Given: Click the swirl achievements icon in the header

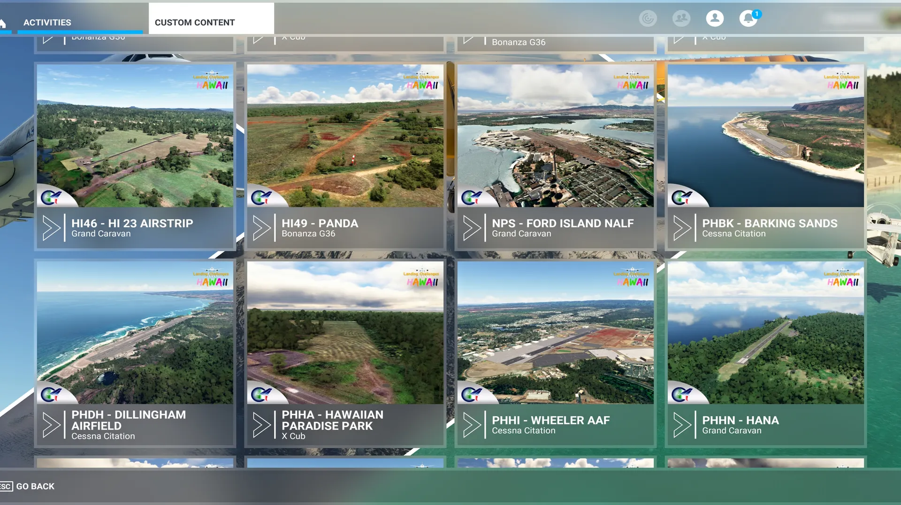Looking at the screenshot, I should [x=648, y=18].
